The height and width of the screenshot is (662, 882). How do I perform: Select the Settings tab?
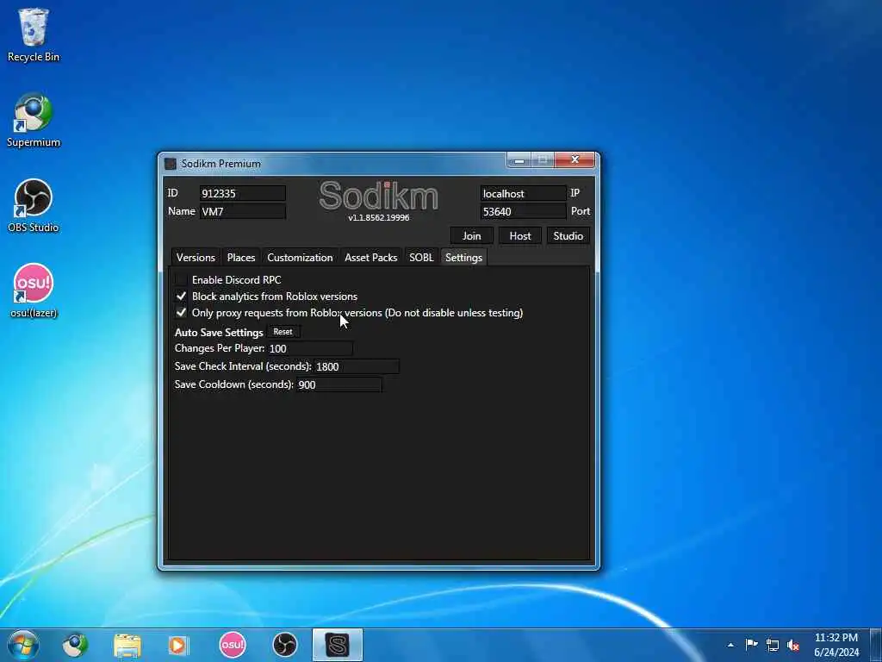[x=463, y=257]
